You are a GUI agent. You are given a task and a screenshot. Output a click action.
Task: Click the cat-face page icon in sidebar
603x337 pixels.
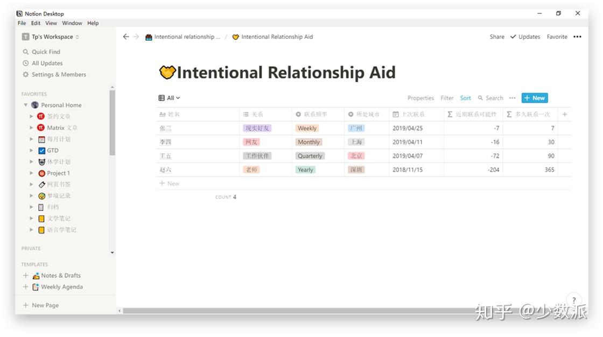click(x=41, y=162)
